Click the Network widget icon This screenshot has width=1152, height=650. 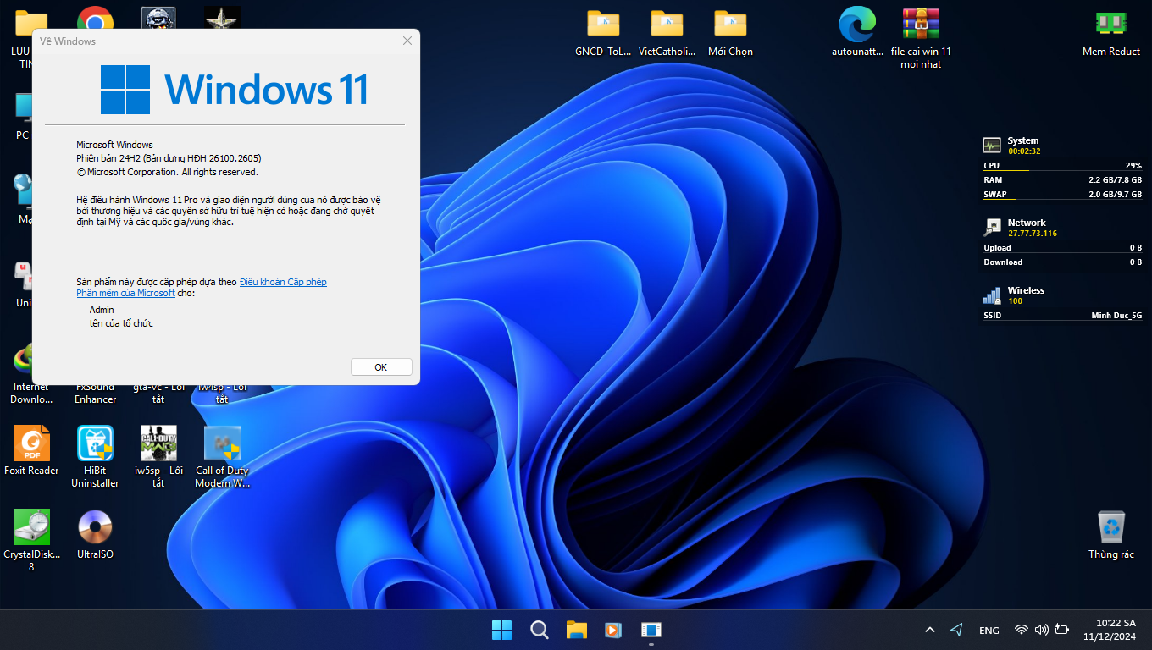click(992, 228)
